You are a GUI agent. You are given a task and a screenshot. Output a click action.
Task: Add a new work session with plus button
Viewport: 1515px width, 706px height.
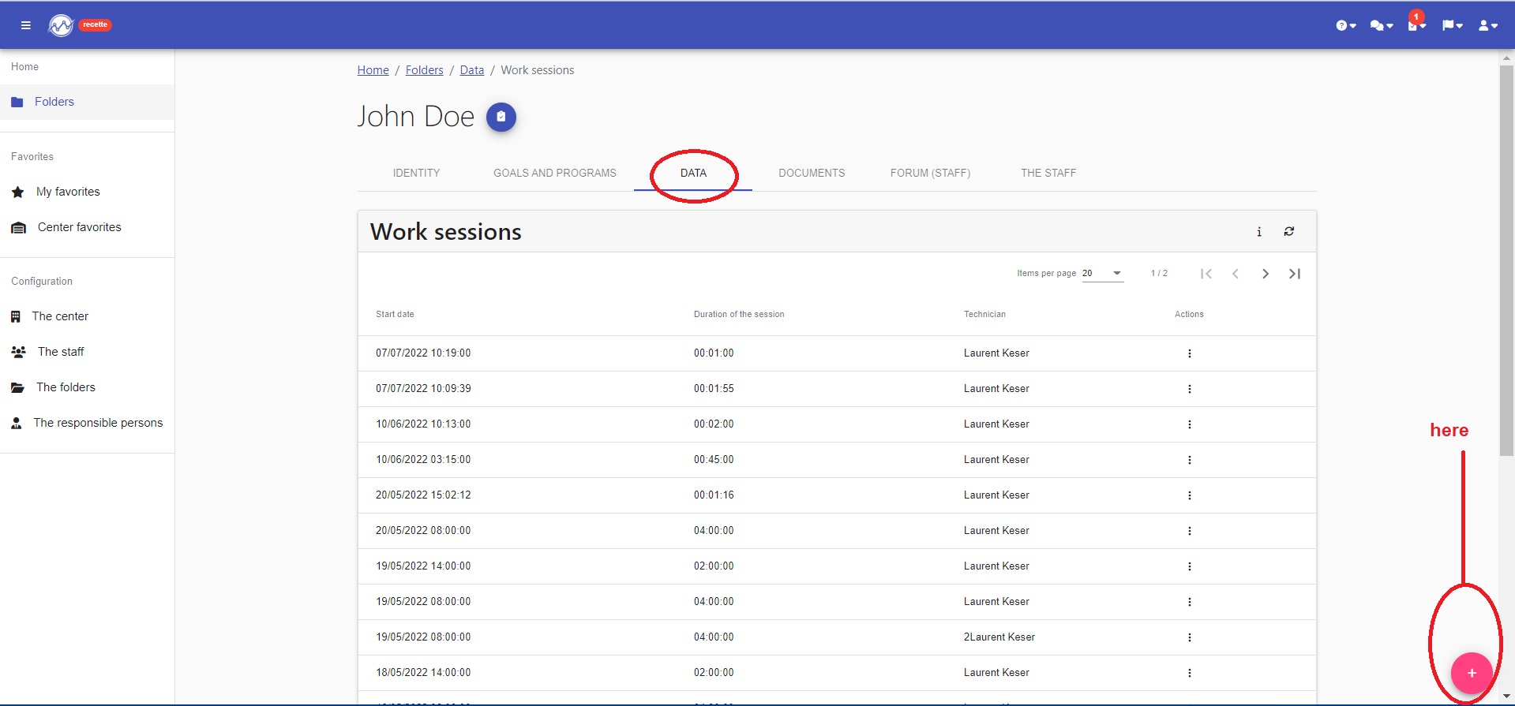point(1472,673)
